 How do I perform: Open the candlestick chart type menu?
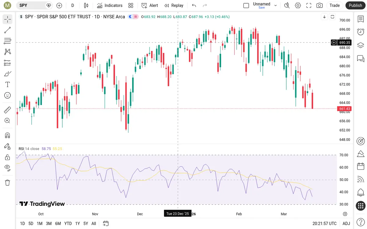point(86,5)
